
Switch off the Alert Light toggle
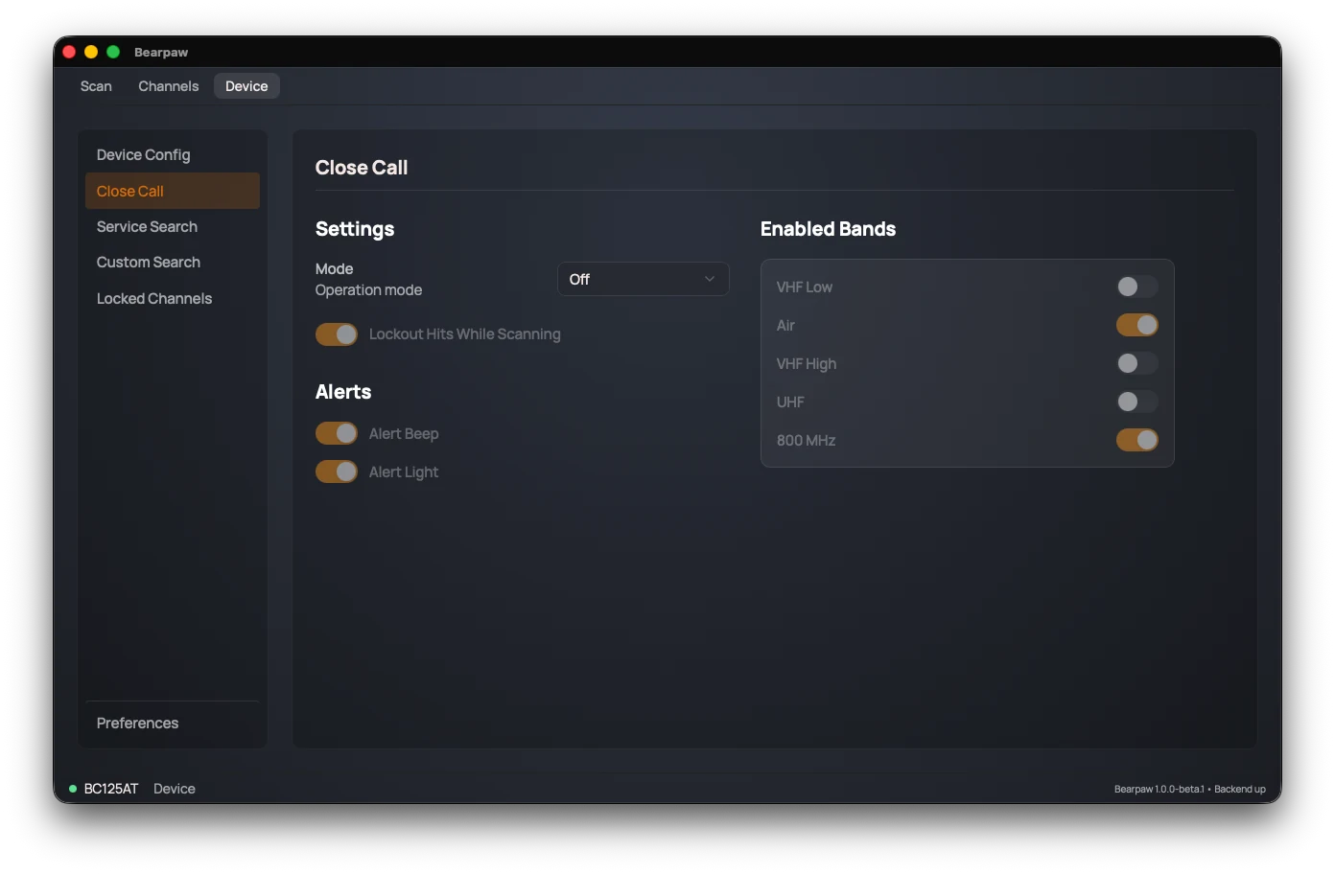click(337, 471)
